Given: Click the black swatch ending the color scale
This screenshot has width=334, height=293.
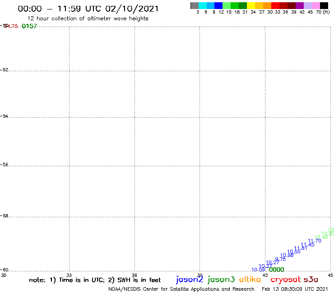Looking at the screenshot, I should tap(324, 5).
